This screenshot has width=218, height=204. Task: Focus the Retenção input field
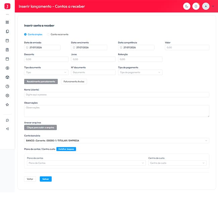[140, 59]
